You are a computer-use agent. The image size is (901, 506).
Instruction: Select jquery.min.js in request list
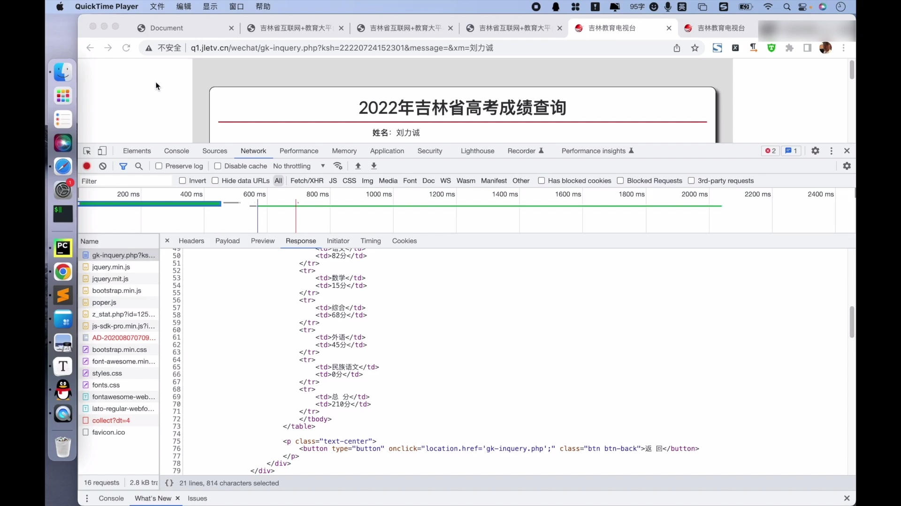pos(111,267)
